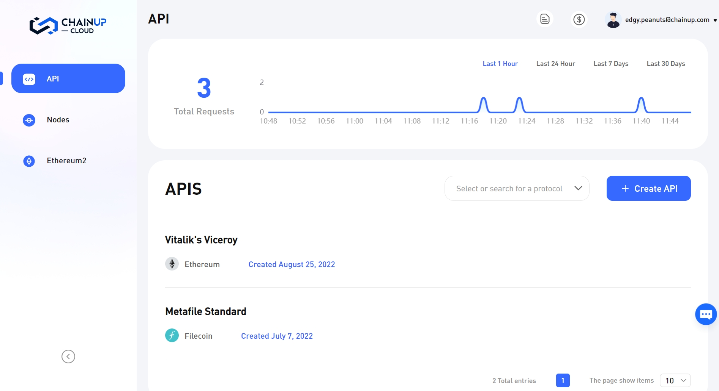This screenshot has width=719, height=391.
Task: Open Ethereum2 in the sidebar
Action: 66,161
